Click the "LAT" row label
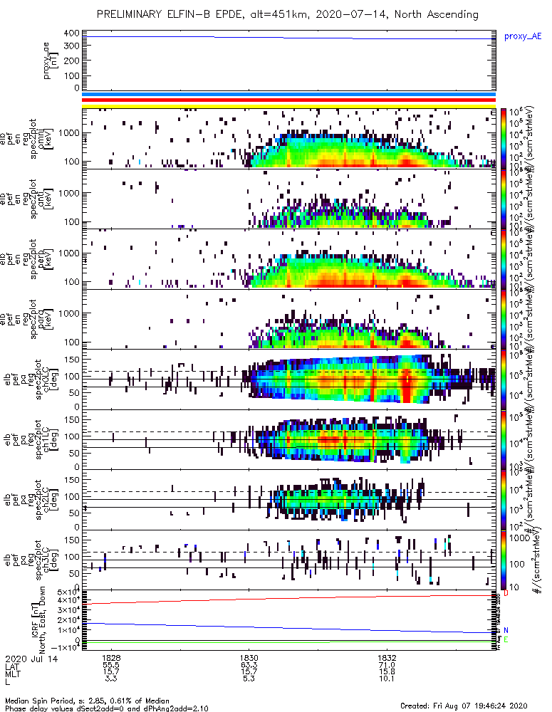Viewport: 552px width, 712px height. point(13,666)
